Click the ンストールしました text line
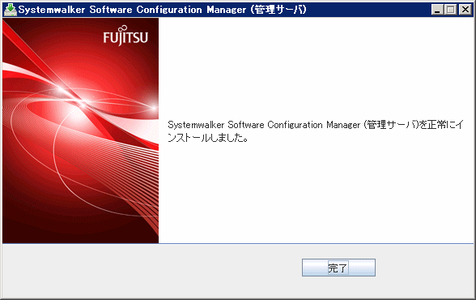Screen dimensions: 476x300 207,138
